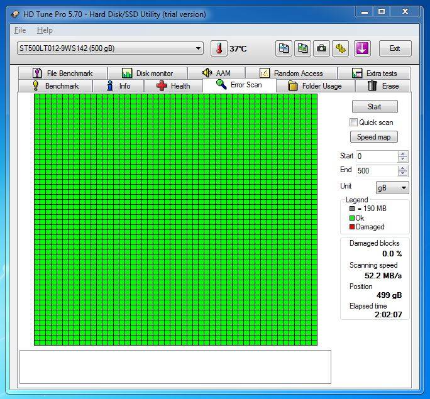Click the End position input field

coord(377,171)
